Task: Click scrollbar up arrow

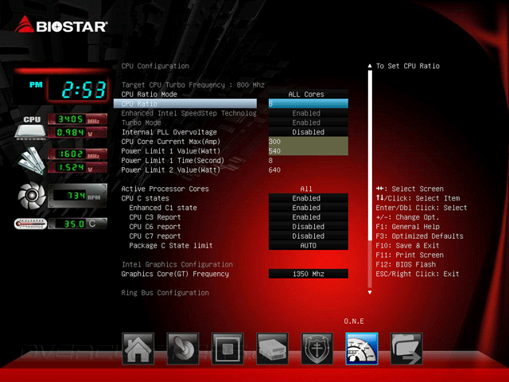Action: tap(370, 66)
